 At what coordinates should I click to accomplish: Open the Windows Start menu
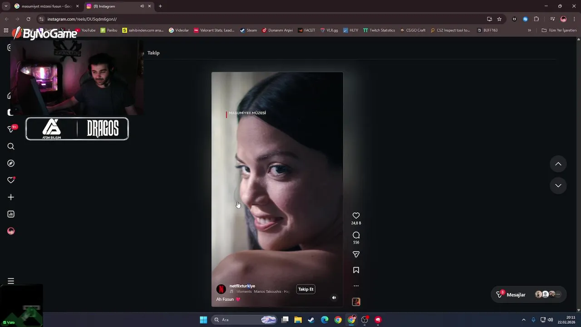pyautogui.click(x=203, y=320)
